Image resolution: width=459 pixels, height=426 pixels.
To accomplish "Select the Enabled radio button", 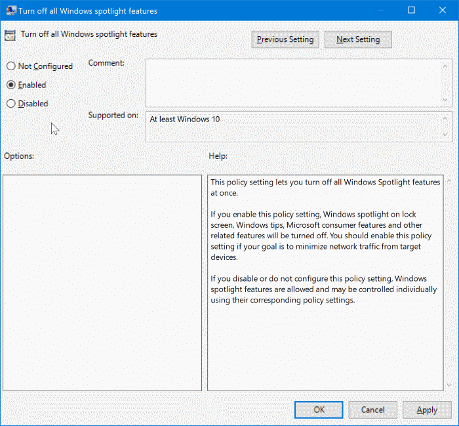I will pyautogui.click(x=11, y=85).
